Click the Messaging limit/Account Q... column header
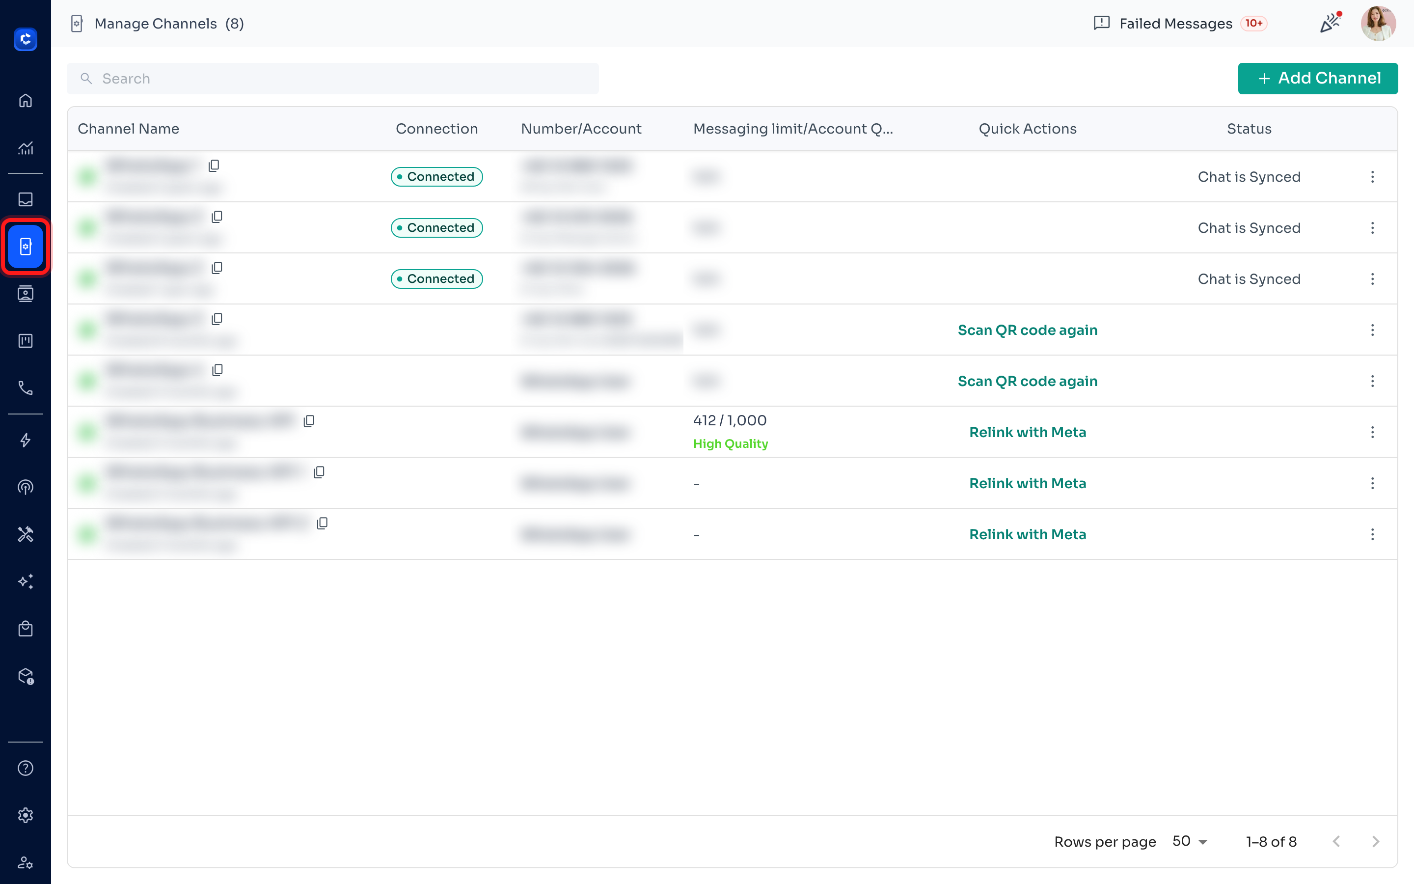This screenshot has width=1414, height=884. pyautogui.click(x=793, y=129)
